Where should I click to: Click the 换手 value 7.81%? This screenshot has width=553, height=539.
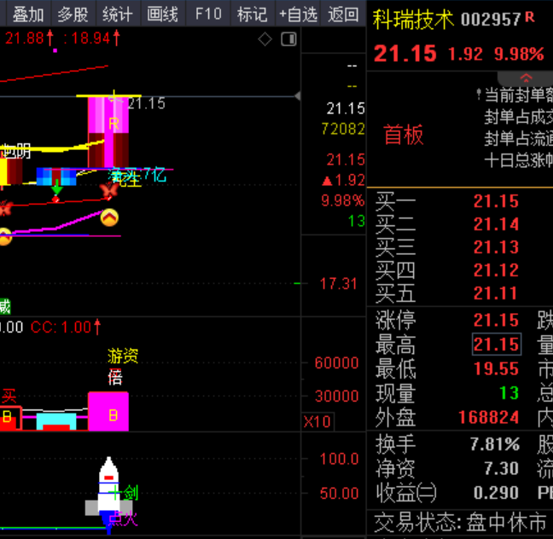pos(495,444)
